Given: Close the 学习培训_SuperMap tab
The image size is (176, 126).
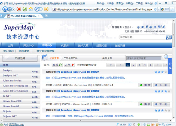Looking at the screenshot, I should pyautogui.click(x=39, y=16).
